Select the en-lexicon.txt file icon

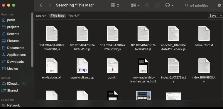click(52, 66)
